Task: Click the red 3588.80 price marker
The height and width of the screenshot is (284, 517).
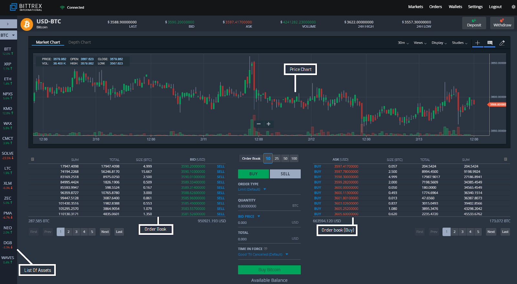Action: tap(497, 105)
